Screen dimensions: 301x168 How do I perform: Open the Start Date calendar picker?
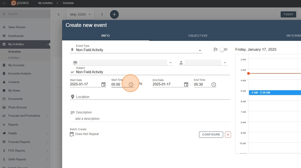click(x=103, y=85)
